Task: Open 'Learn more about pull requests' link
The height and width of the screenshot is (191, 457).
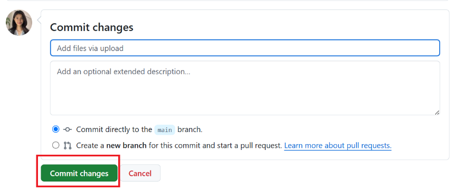Action: 338,145
